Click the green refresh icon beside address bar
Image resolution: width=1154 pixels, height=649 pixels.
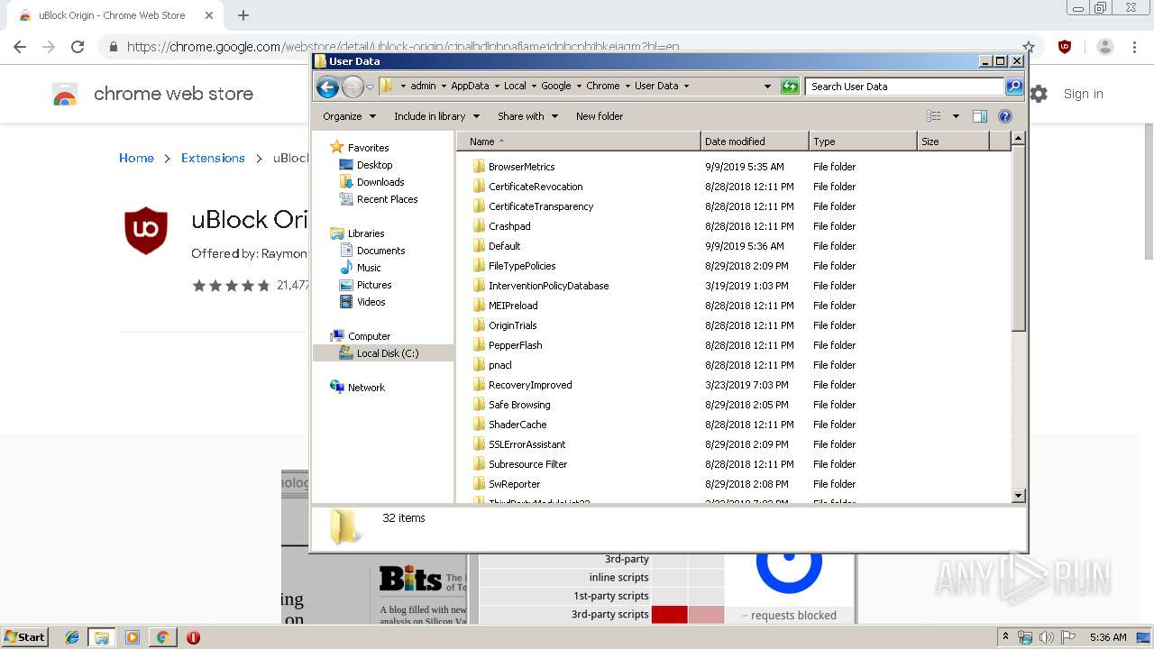coord(790,87)
